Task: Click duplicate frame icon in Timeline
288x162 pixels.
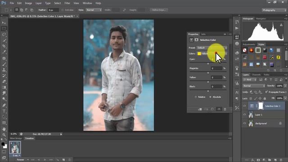Action: pyautogui.click(x=63, y=160)
